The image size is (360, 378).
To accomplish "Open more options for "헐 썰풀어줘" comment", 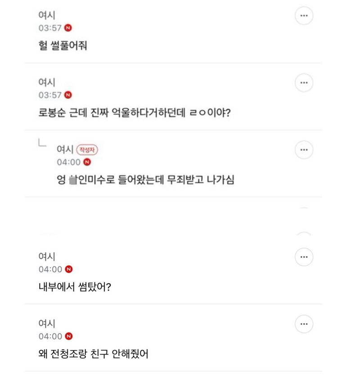I will pyautogui.click(x=304, y=16).
